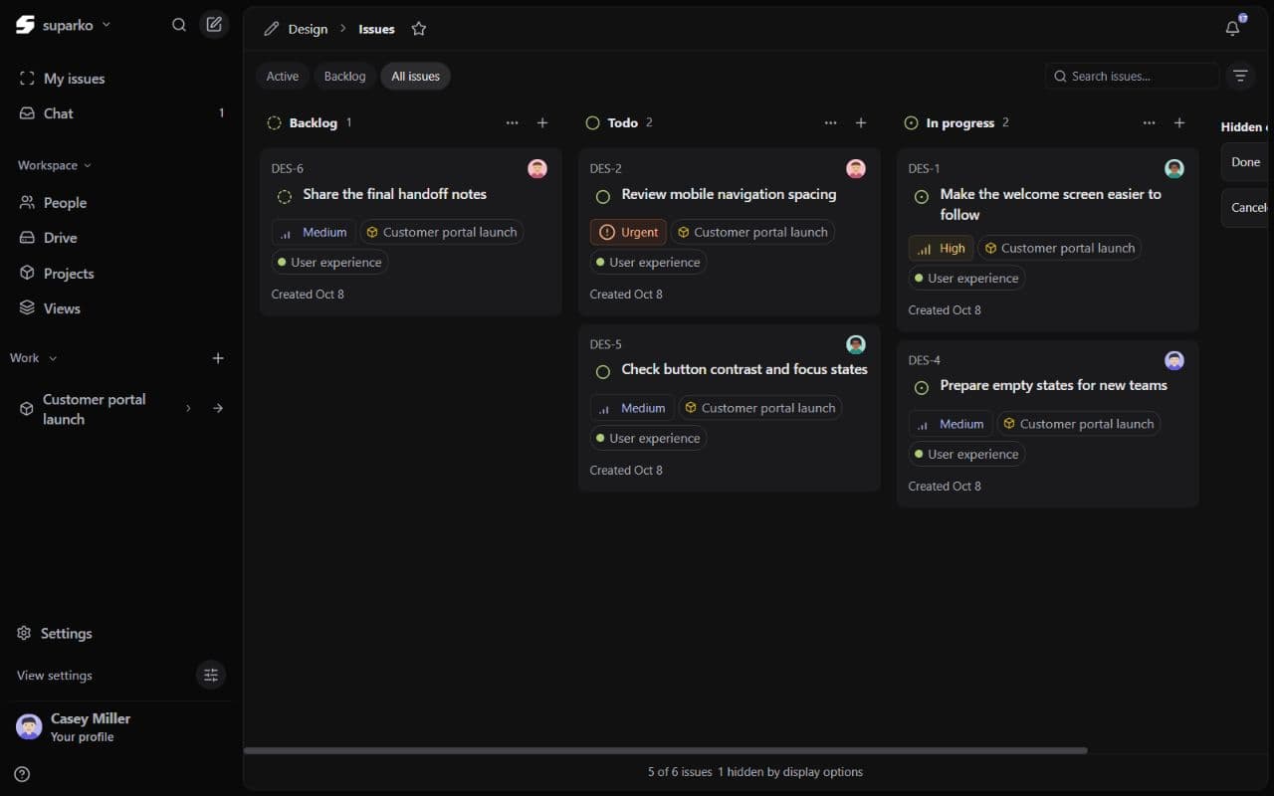1274x796 pixels.
Task: Click the Issues breadcrumb
Action: (x=376, y=29)
